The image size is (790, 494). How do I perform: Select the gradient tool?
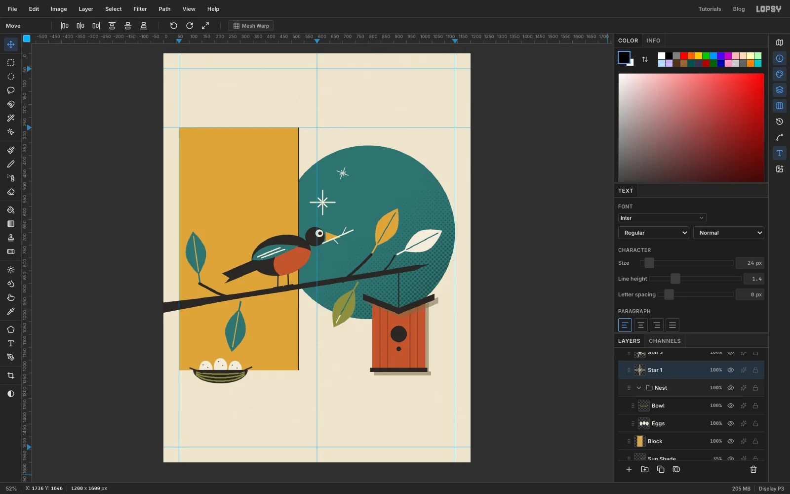pyautogui.click(x=11, y=224)
